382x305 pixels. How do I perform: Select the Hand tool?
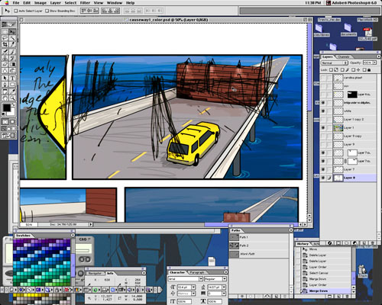[x=5, y=98]
